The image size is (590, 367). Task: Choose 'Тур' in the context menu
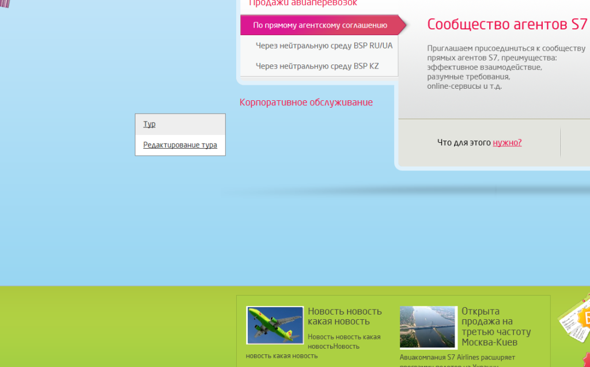click(x=180, y=124)
